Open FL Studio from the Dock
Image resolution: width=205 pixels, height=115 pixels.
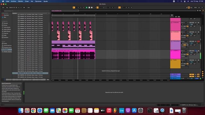(115, 111)
